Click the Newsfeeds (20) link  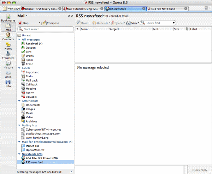point(32,154)
